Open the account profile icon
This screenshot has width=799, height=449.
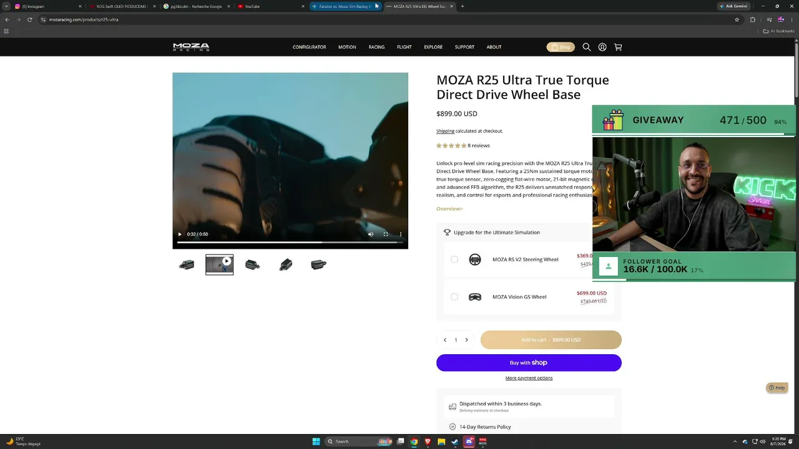click(x=602, y=47)
